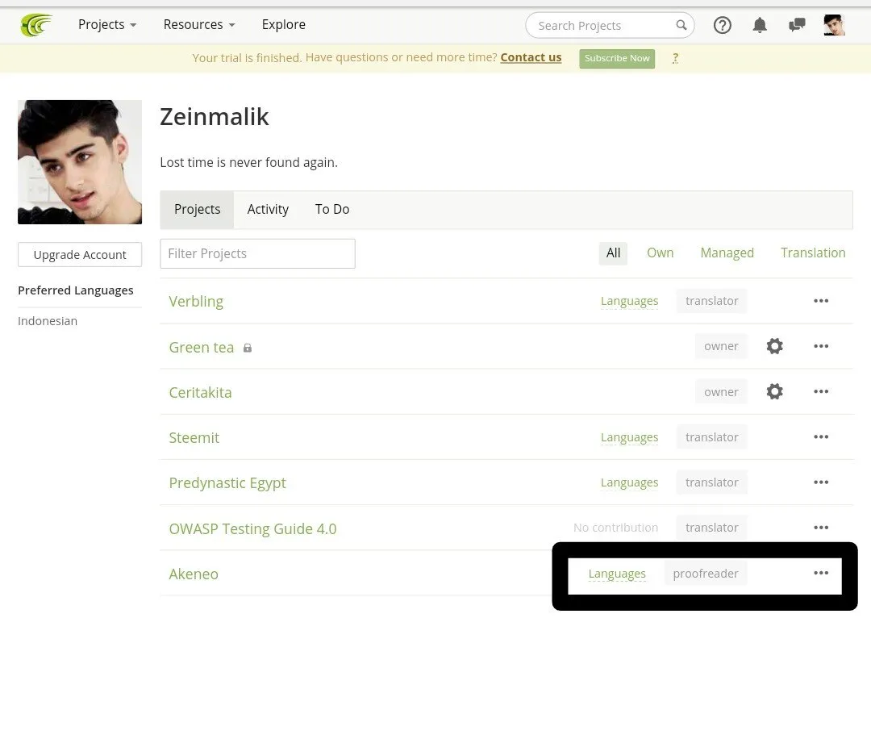Expand Akeneo Languages list

(617, 574)
